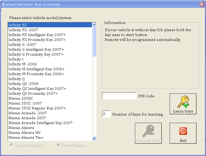206x156 pixels.
Task: Click inside the PIN code field
Action: pos(119,96)
